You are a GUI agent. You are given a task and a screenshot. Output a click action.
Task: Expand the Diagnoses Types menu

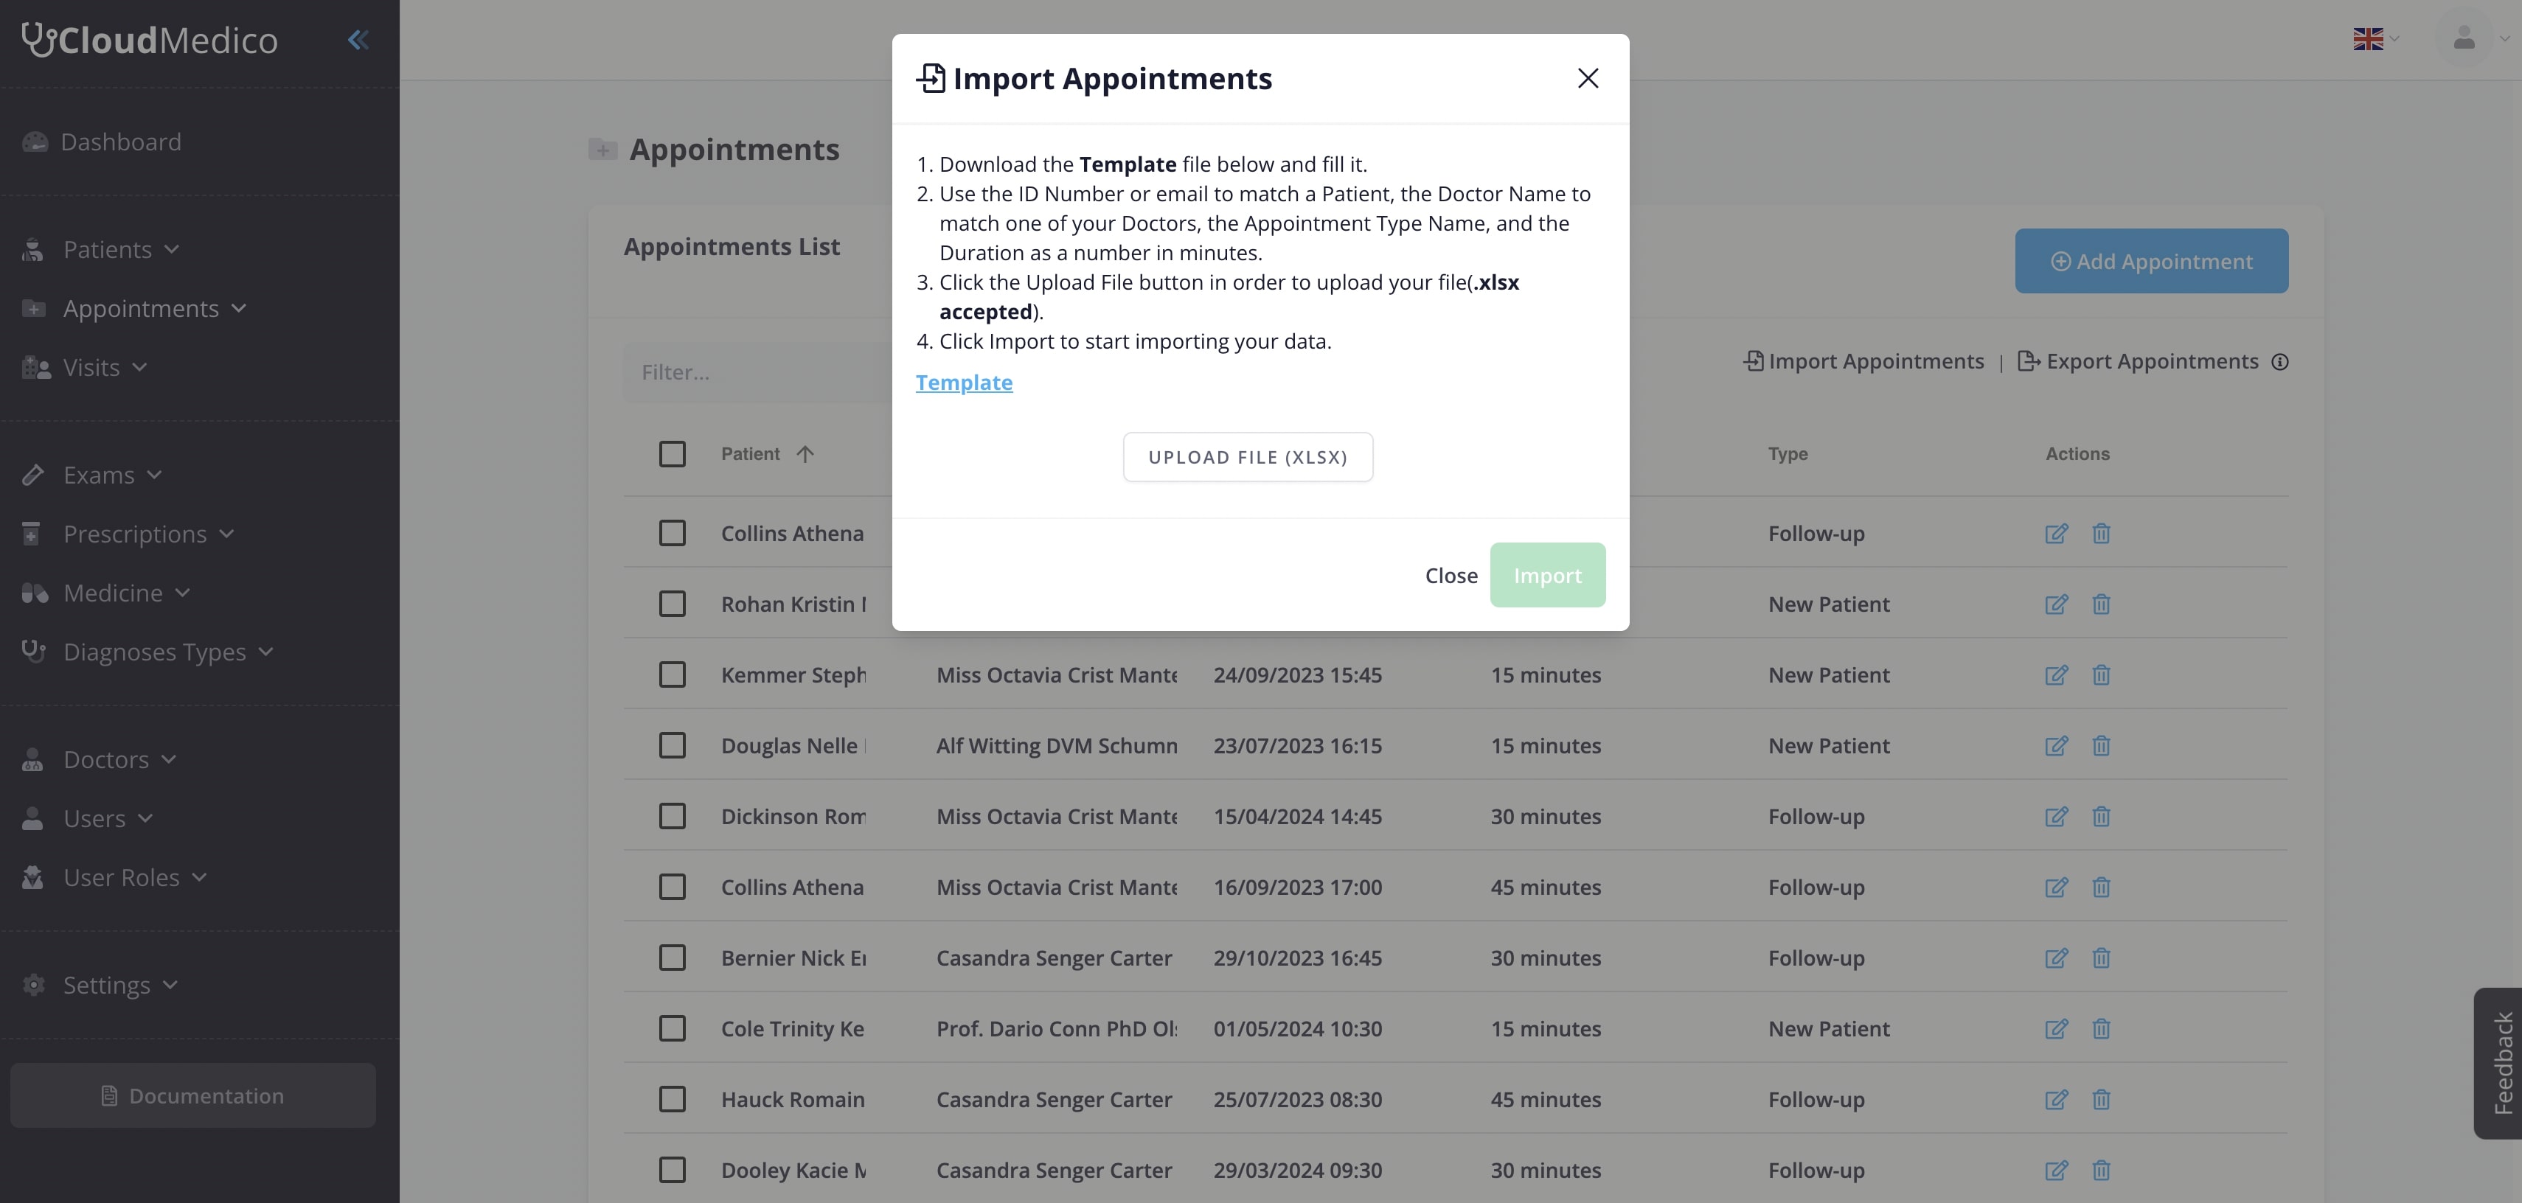click(147, 651)
